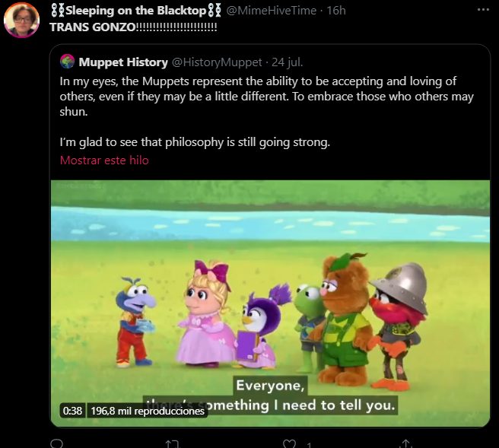Open the Muppet History account name

pyautogui.click(x=123, y=62)
